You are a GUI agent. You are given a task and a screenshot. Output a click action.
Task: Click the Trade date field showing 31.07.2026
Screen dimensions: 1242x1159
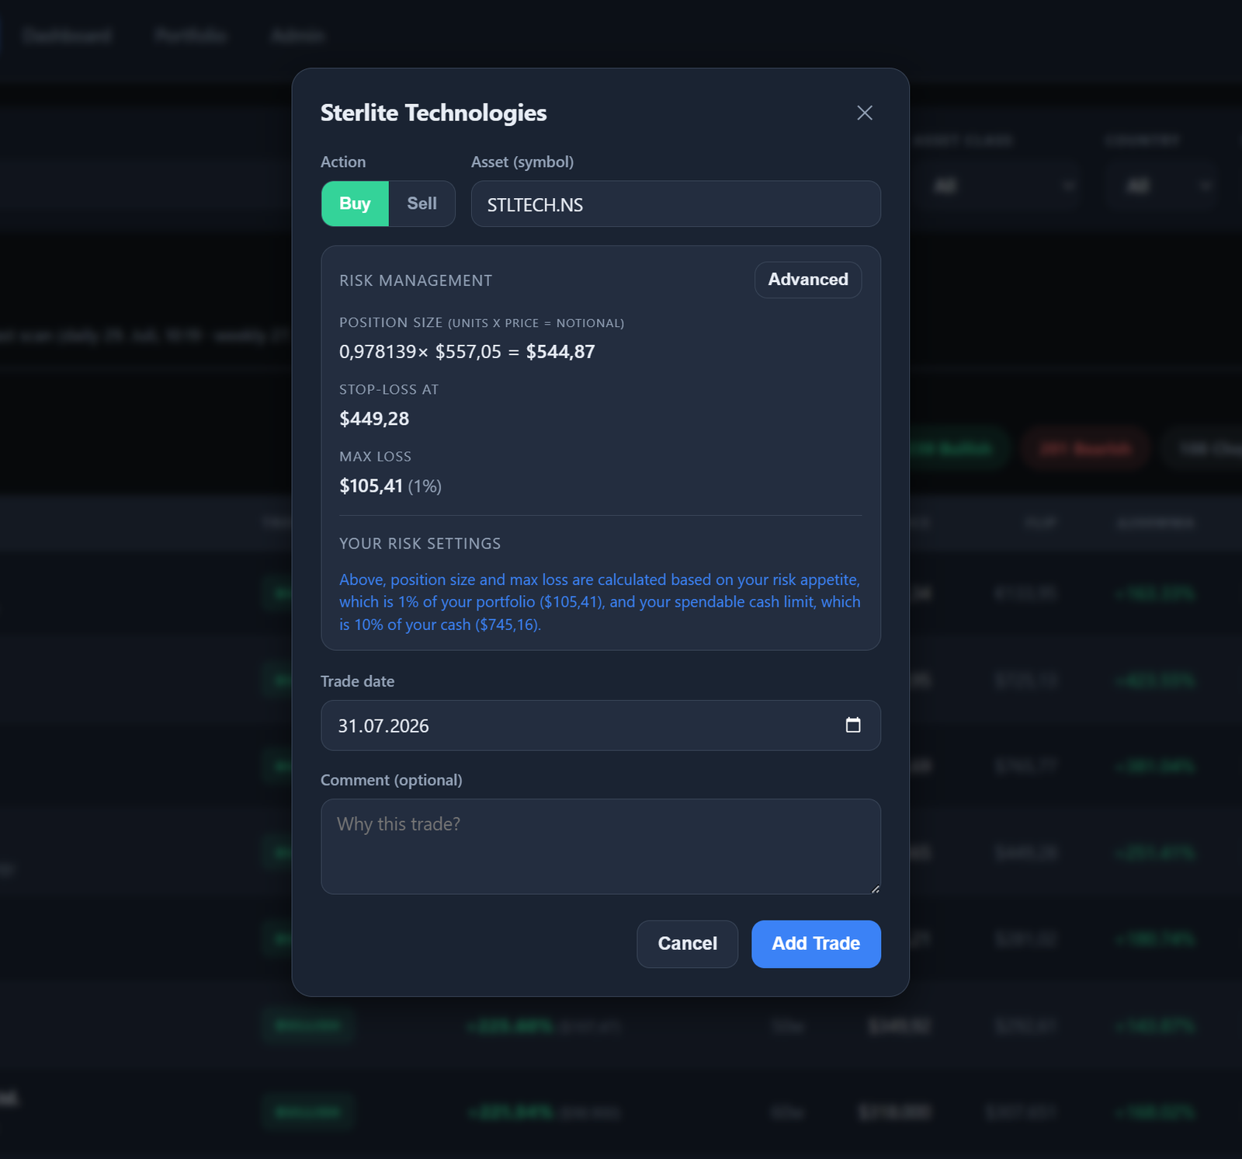pyautogui.click(x=601, y=726)
